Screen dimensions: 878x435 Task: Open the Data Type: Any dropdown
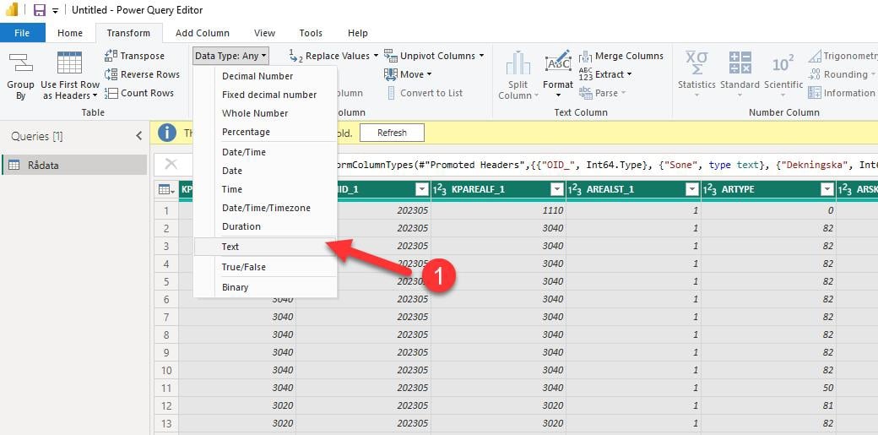coord(230,56)
